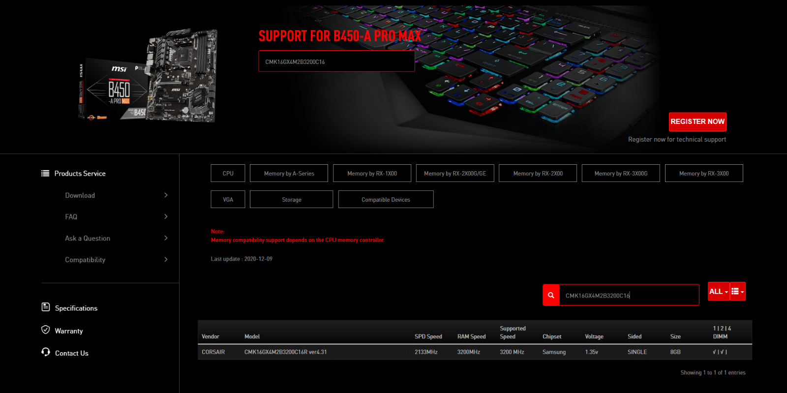Focus the memory table search input
Image resolution: width=787 pixels, height=393 pixels.
(x=629, y=295)
